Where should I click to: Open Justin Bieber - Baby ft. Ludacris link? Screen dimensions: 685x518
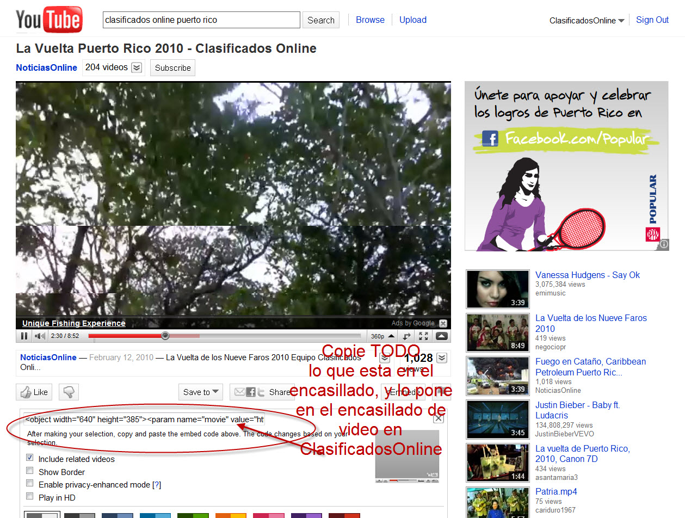[x=578, y=410]
